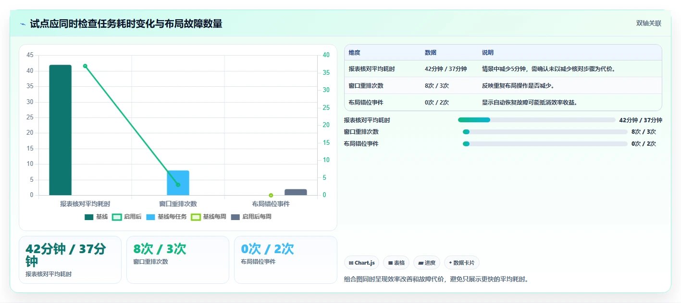Click the 8次 / 3次 table cell
This screenshot has width=681, height=303.
click(x=437, y=86)
